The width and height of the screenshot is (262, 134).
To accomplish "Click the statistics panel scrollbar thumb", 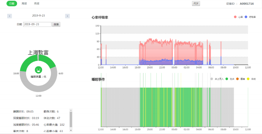I will pyautogui.click(x=71, y=119).
